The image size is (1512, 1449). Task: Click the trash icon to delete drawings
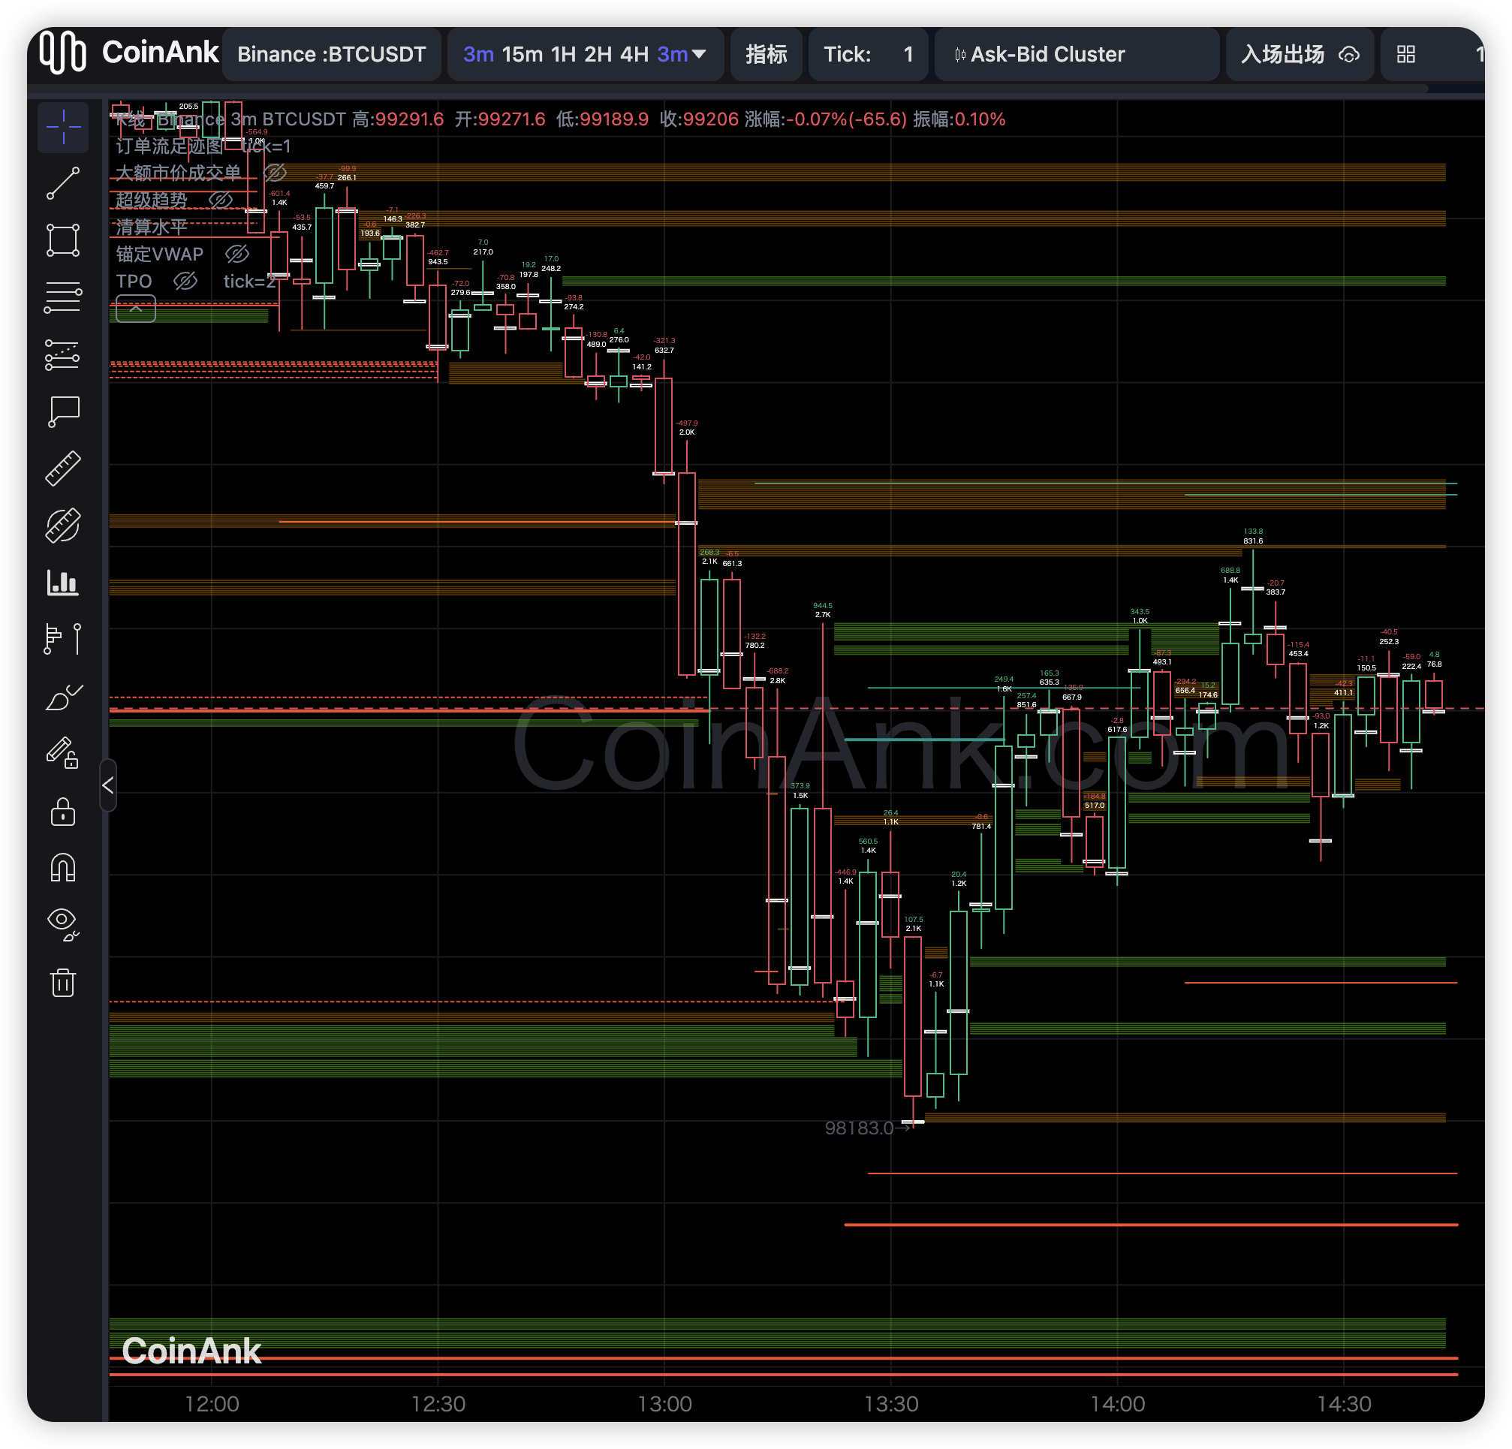tap(62, 983)
